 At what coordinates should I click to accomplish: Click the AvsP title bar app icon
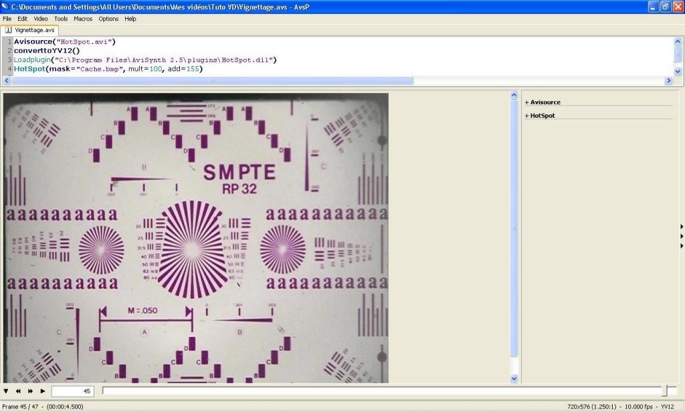[5, 7]
